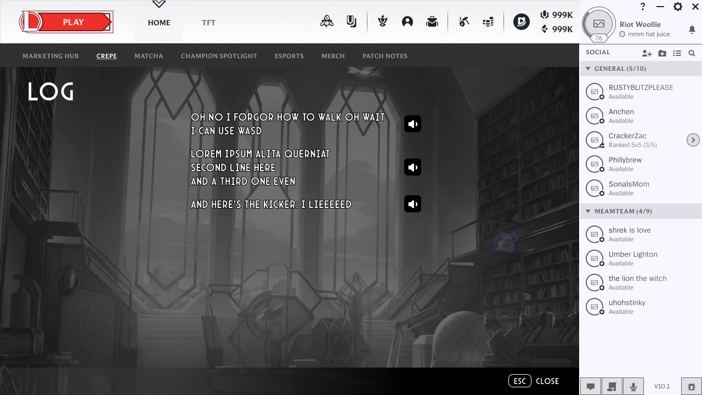Click the down chevron above HOME
The image size is (702, 395).
pyautogui.click(x=159, y=4)
